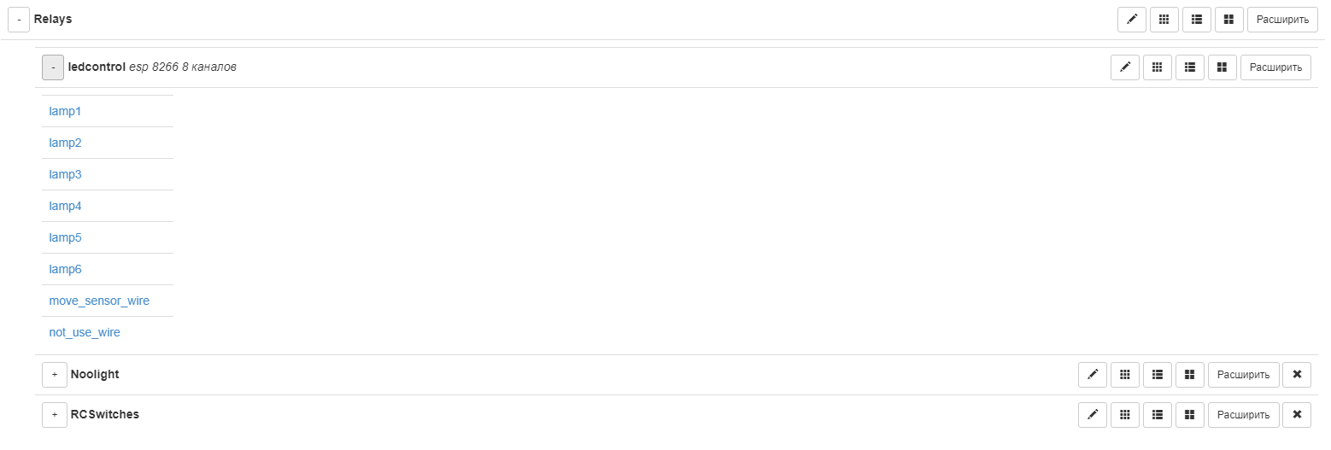Switch ledcontrol to large tile view
Viewport: 1331px width, 450px height.
[x=1223, y=67]
